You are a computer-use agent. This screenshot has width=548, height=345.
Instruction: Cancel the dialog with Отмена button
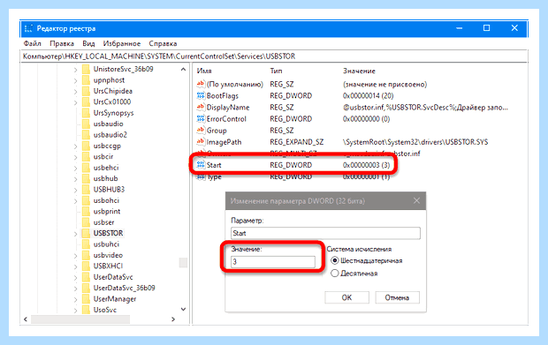click(x=397, y=297)
